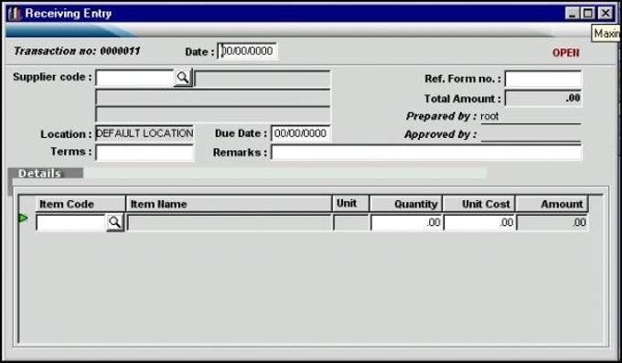Close the Receiving Entry window
Viewport: 622px width, 363px height.
click(606, 14)
